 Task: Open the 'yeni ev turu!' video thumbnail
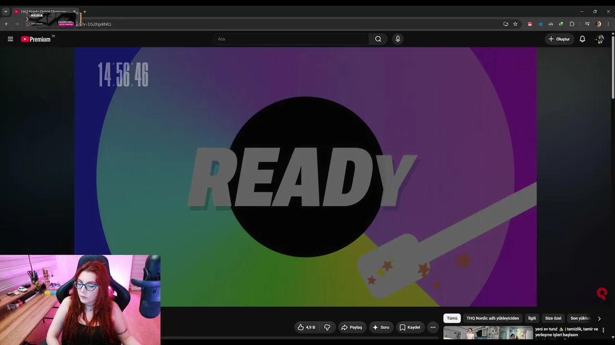pyautogui.click(x=488, y=333)
